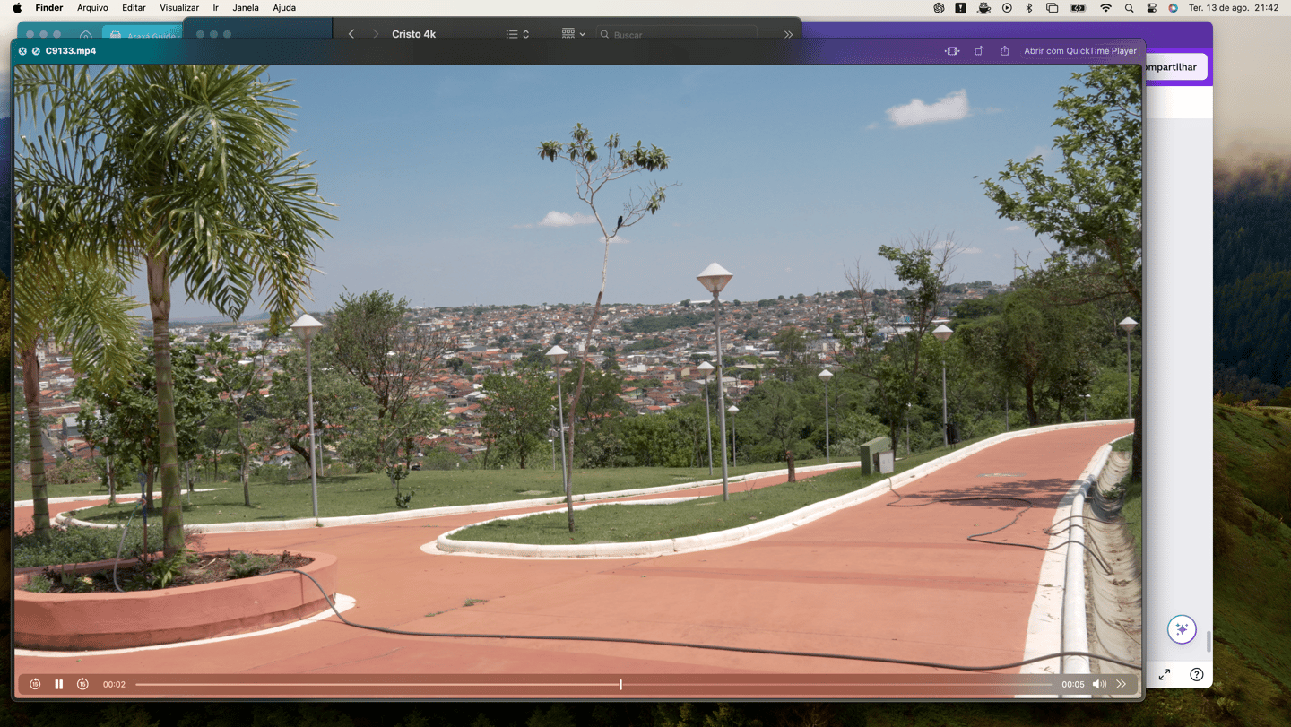The image size is (1291, 727).
Task: Click the remaining time 00:05 label
Action: (x=1073, y=684)
